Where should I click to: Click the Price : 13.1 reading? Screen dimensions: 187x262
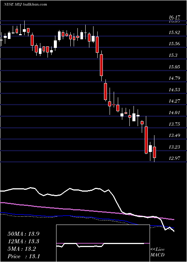click(24, 256)
